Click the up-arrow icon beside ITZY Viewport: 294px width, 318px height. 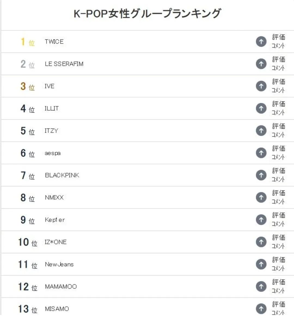coord(261,131)
